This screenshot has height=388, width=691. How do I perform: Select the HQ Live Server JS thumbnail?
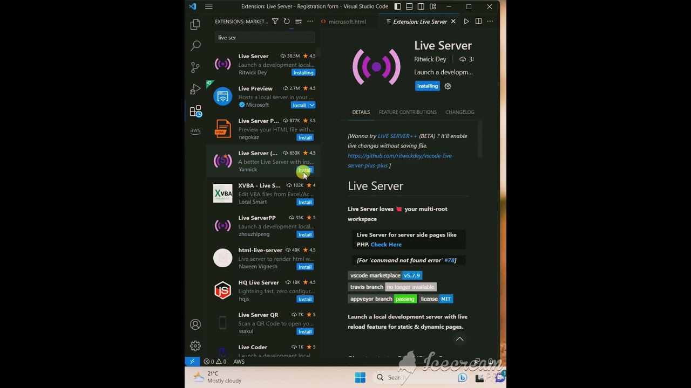pos(223,290)
